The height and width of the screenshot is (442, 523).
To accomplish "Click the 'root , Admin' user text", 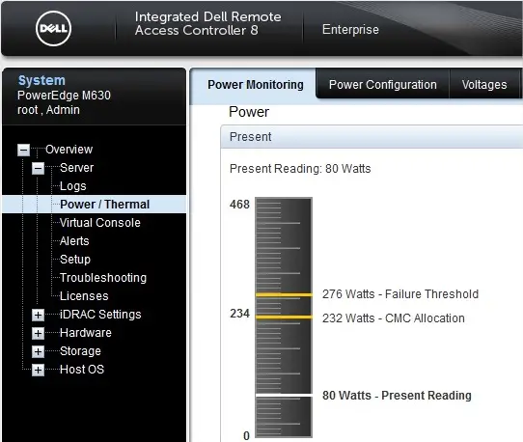I will tap(48, 110).
